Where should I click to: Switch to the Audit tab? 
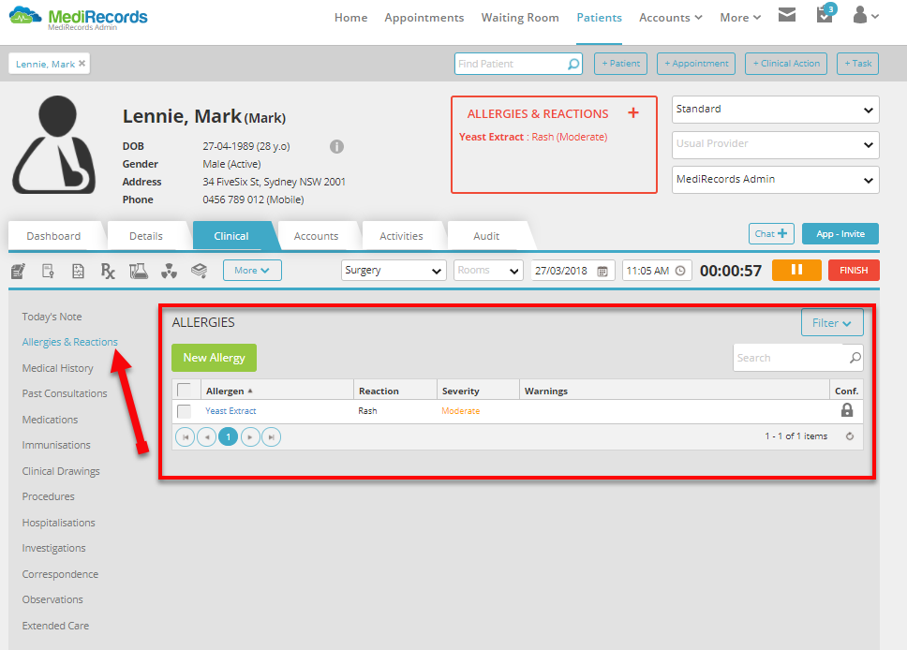486,236
